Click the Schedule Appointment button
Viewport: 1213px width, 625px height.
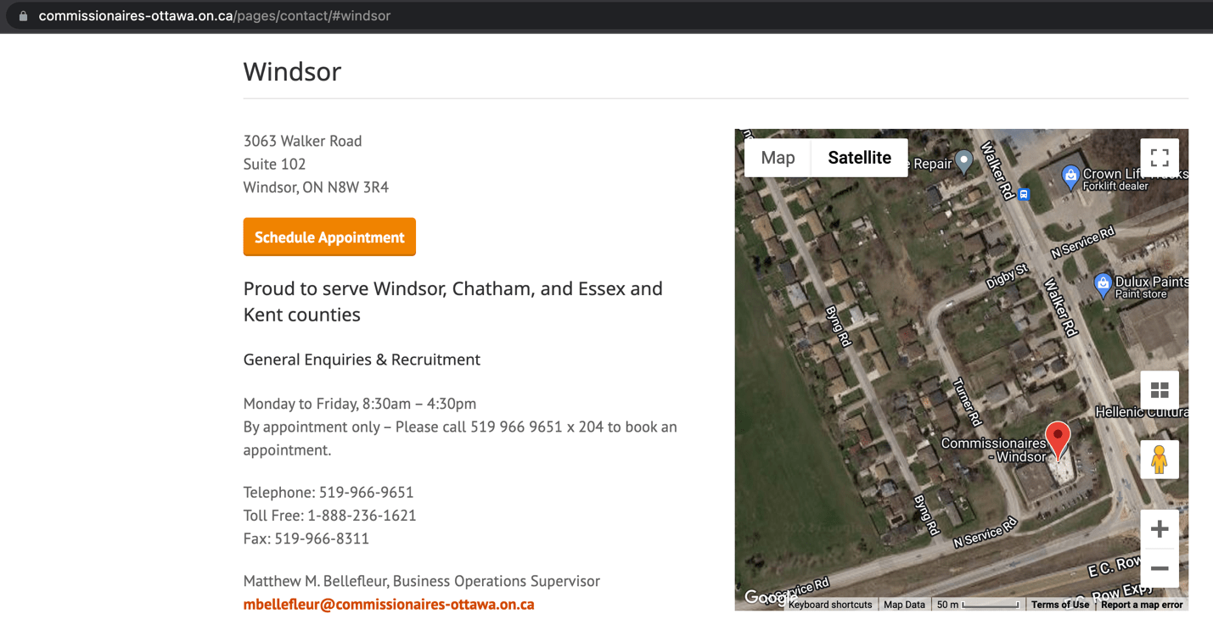tap(329, 237)
